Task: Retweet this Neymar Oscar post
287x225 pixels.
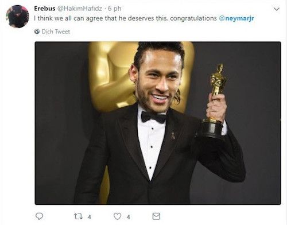Action: point(79,216)
